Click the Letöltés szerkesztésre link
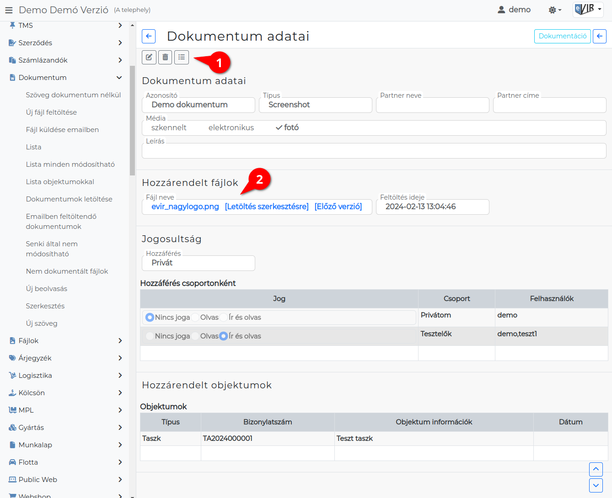The image size is (612, 498). point(267,207)
